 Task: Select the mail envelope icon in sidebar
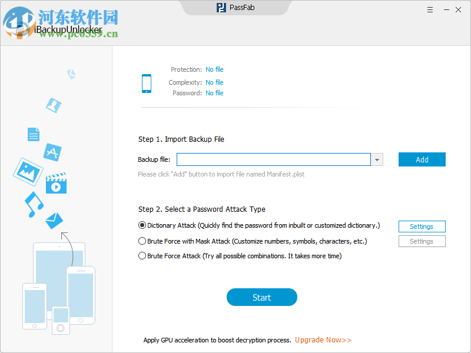tap(54, 221)
